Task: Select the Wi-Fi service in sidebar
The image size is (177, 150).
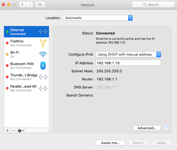Action: tap(26, 54)
